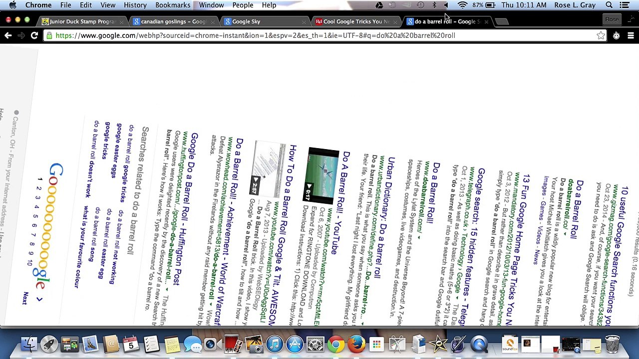Open Contacts address book in Dock
This screenshot has width=639, height=359.
pos(110,344)
